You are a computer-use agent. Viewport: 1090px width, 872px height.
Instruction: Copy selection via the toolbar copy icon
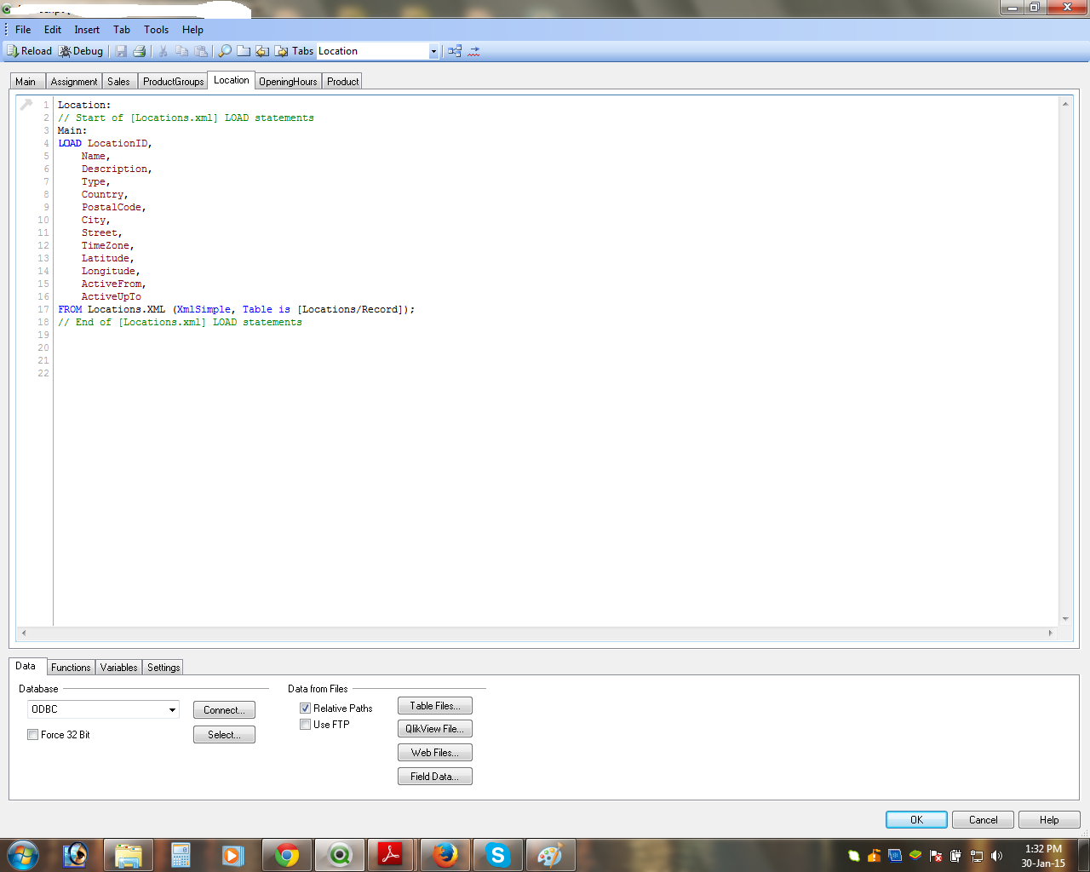tap(181, 51)
